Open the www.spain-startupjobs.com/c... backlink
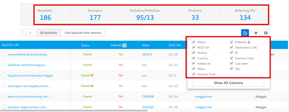The height and width of the screenshot is (112, 289). tap(29, 86)
